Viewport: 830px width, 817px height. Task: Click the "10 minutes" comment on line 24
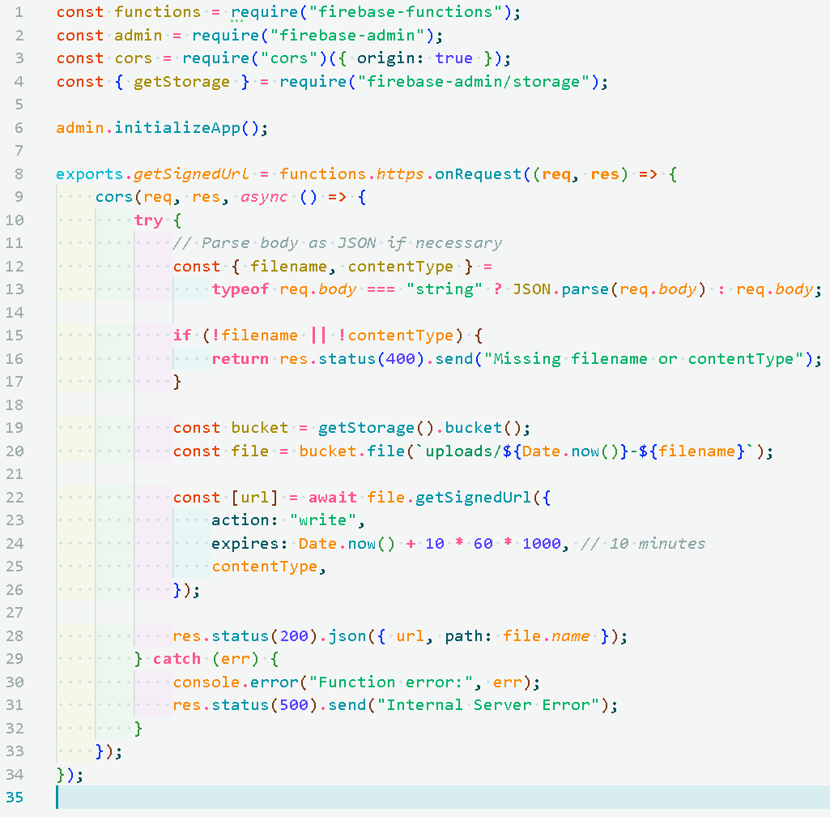click(643, 544)
